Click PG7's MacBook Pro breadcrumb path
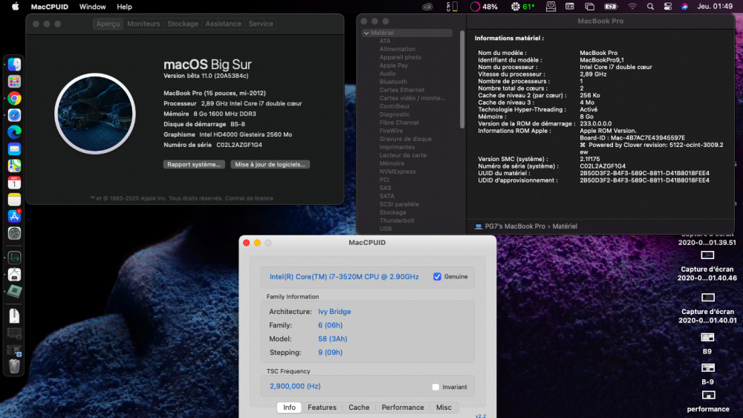Image resolution: width=743 pixels, height=418 pixels. coord(515,226)
